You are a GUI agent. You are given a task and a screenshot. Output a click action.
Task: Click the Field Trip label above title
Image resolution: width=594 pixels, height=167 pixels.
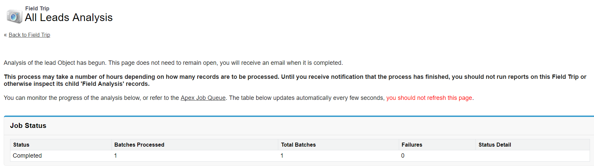pos(37,8)
